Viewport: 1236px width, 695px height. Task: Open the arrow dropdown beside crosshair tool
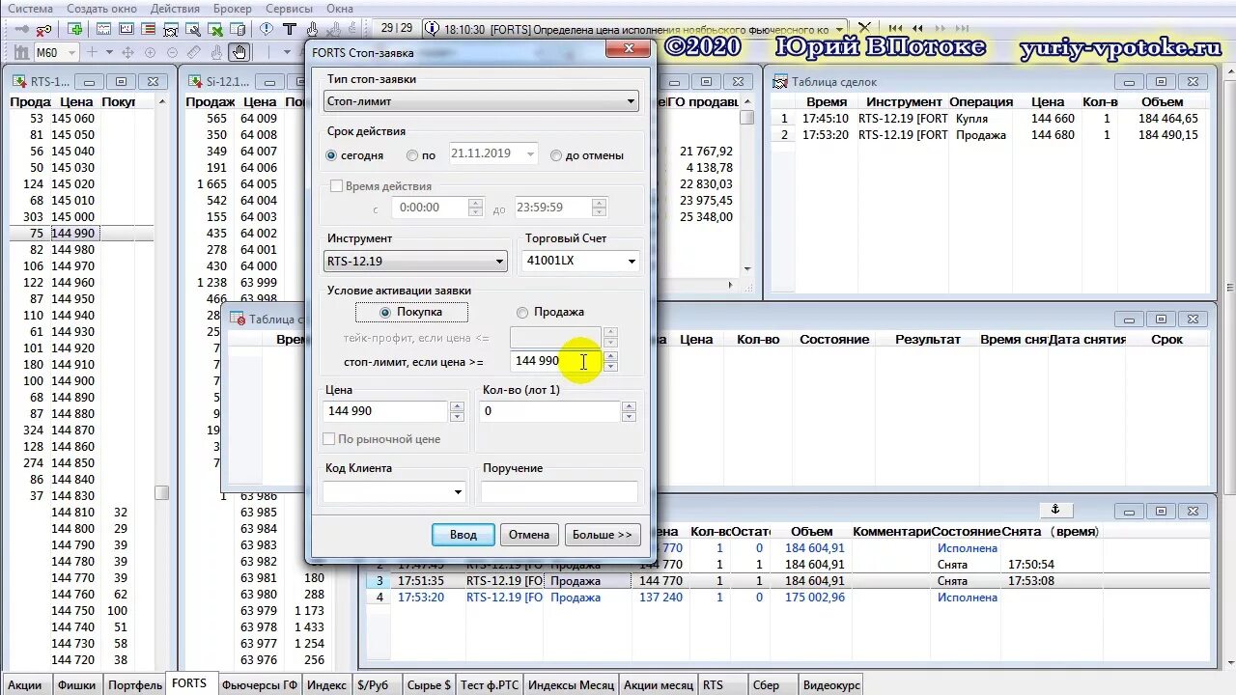point(109,52)
